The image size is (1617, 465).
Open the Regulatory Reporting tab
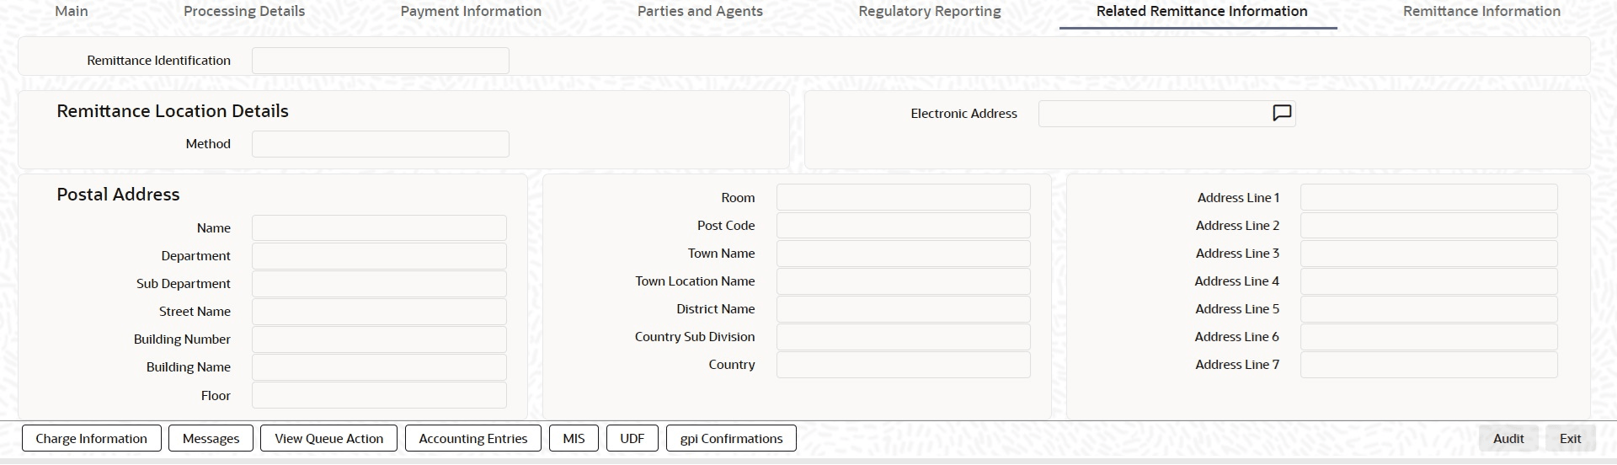coord(930,12)
